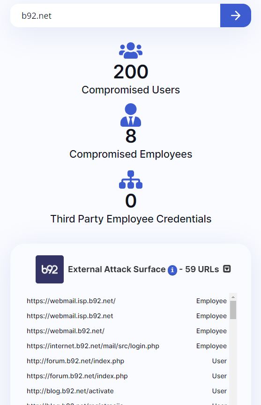Click the blue arrow search submit button

click(x=236, y=15)
